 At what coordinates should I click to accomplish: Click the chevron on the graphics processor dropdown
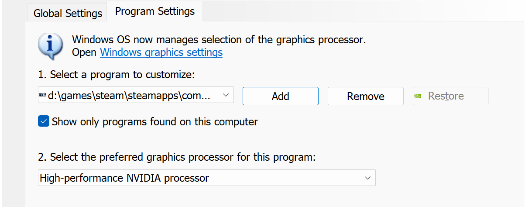pyautogui.click(x=368, y=178)
